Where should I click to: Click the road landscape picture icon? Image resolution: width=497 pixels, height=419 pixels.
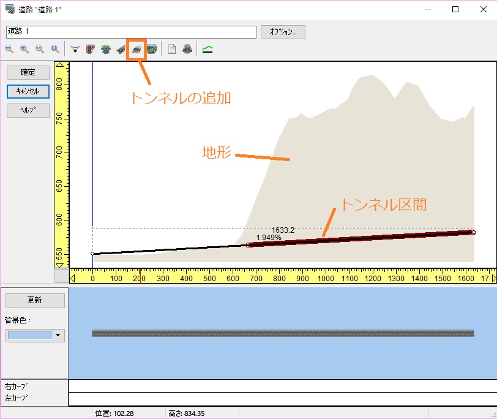152,49
